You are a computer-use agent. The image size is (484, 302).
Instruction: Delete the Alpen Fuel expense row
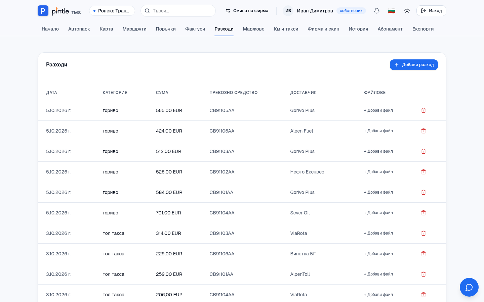click(424, 131)
